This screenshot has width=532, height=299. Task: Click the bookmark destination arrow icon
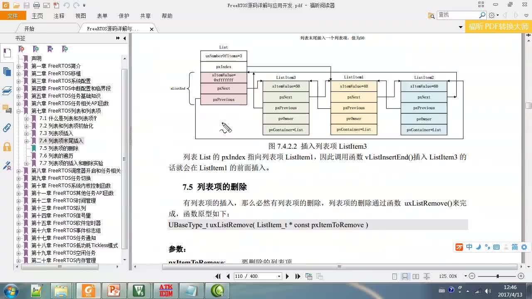click(50, 49)
